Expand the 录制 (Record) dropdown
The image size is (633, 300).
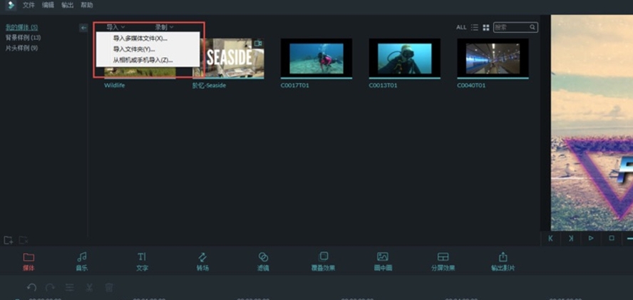tap(164, 27)
